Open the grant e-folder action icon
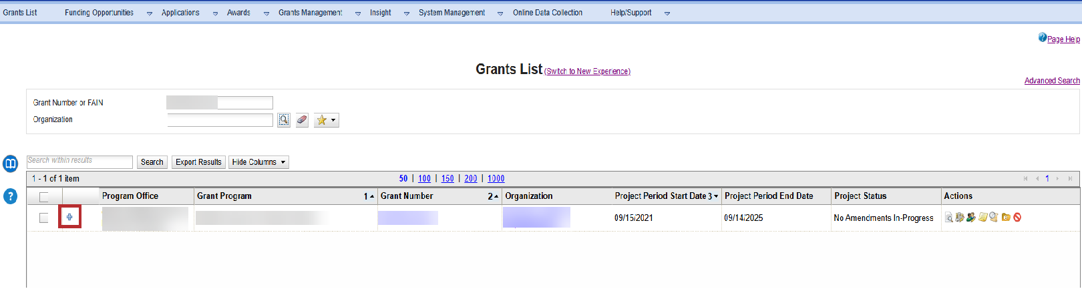Image resolution: width=1082 pixels, height=289 pixels. click(x=1006, y=218)
